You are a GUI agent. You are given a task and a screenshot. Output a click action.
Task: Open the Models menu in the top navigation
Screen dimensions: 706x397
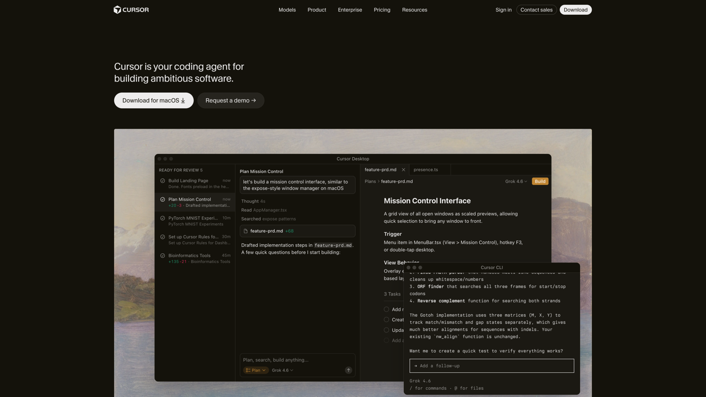(287, 10)
